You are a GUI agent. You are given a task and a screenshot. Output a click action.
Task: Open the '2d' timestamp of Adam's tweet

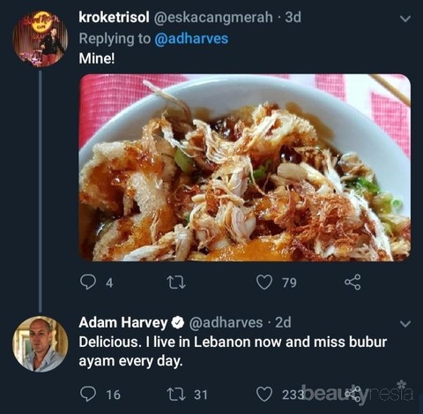[283, 322]
